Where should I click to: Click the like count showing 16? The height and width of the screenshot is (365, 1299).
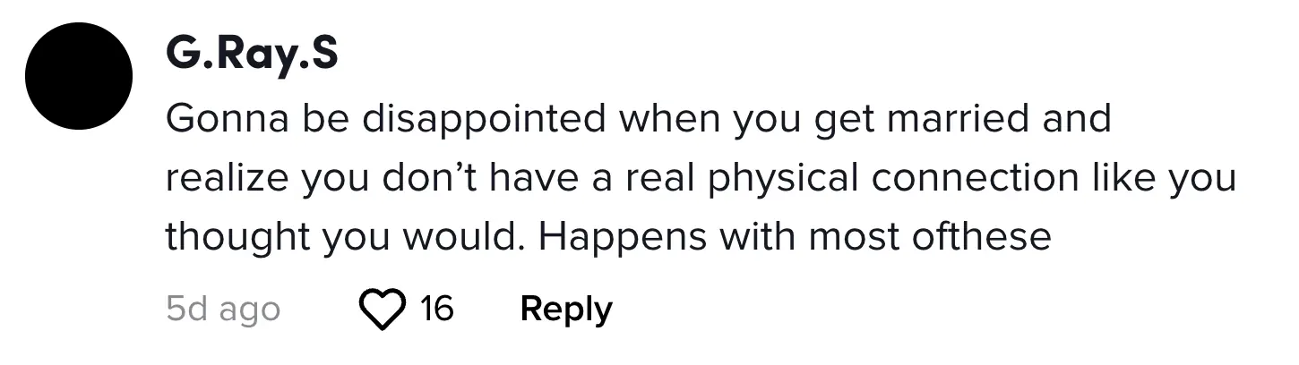437,310
